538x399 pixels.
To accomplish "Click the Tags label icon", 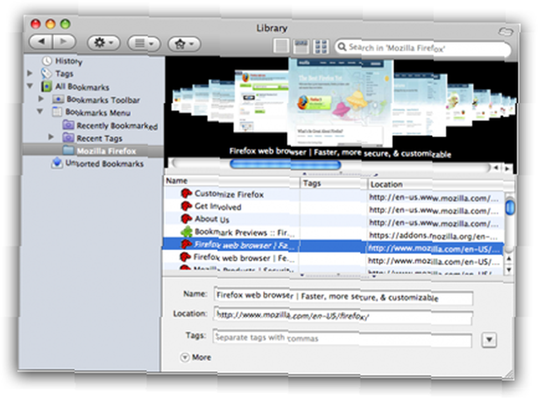I will click(46, 73).
